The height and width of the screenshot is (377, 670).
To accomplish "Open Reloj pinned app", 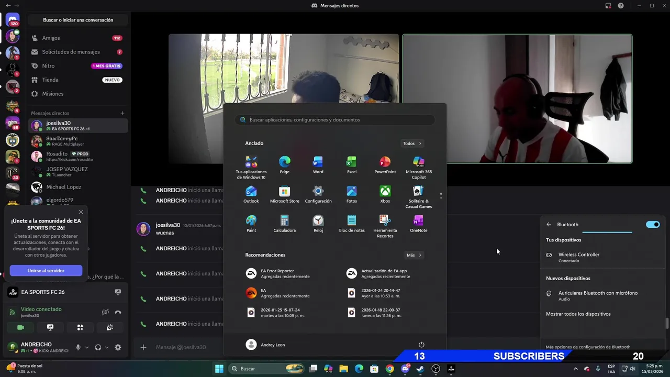I will (318, 224).
